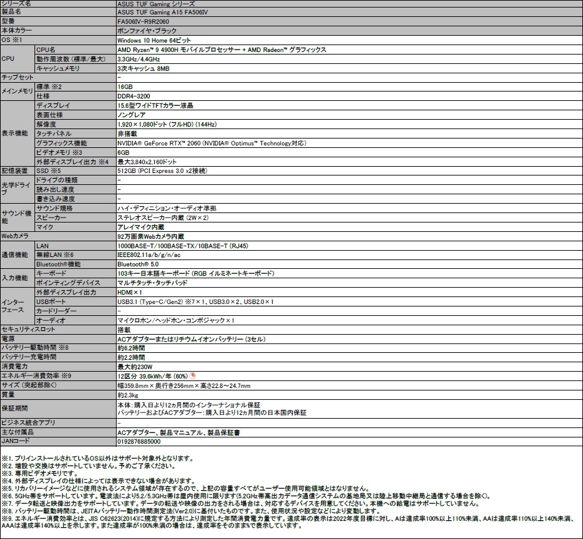Select the category label インターフェース
583x539 pixels.
(x=13, y=306)
